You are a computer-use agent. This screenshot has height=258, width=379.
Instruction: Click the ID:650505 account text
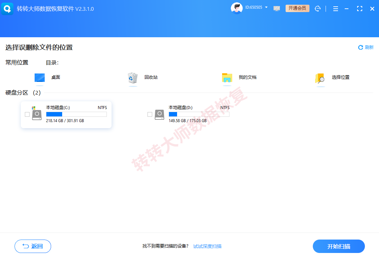[254, 7]
